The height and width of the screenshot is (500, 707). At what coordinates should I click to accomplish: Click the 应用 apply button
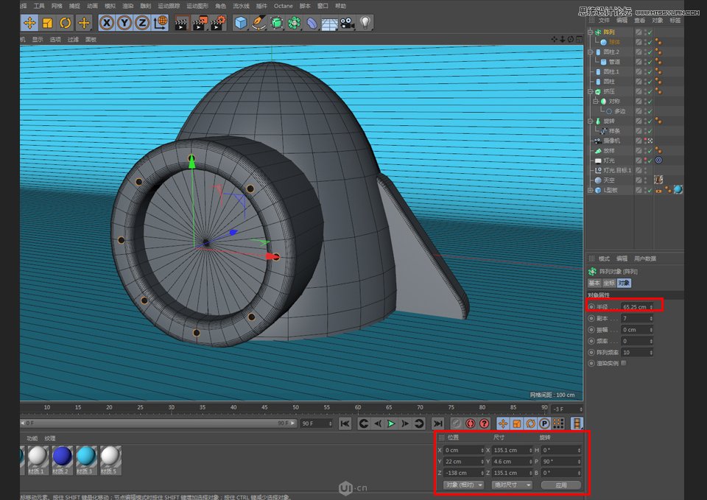(562, 485)
